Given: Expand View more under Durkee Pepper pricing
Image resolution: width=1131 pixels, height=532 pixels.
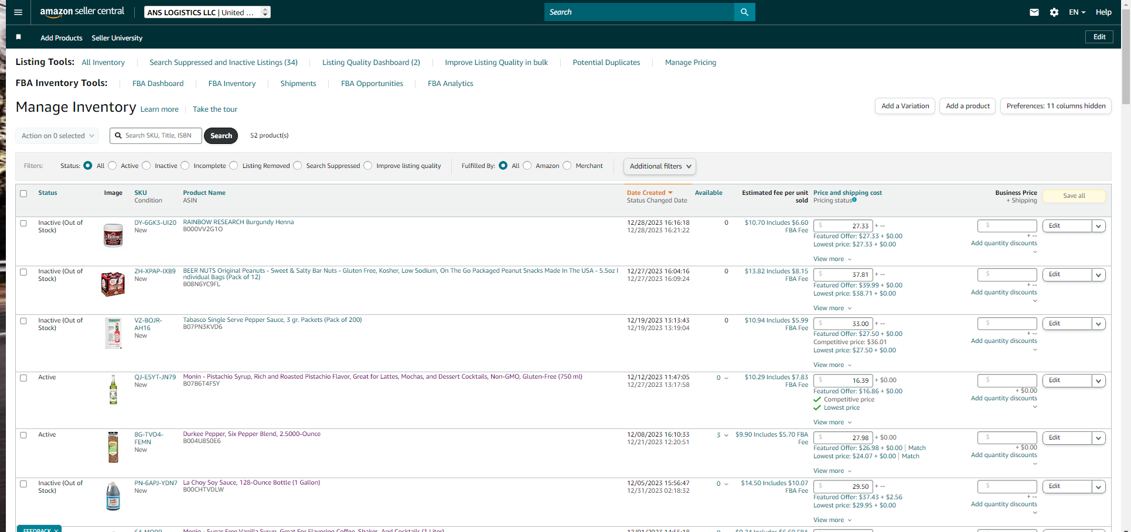Looking at the screenshot, I should [832, 471].
